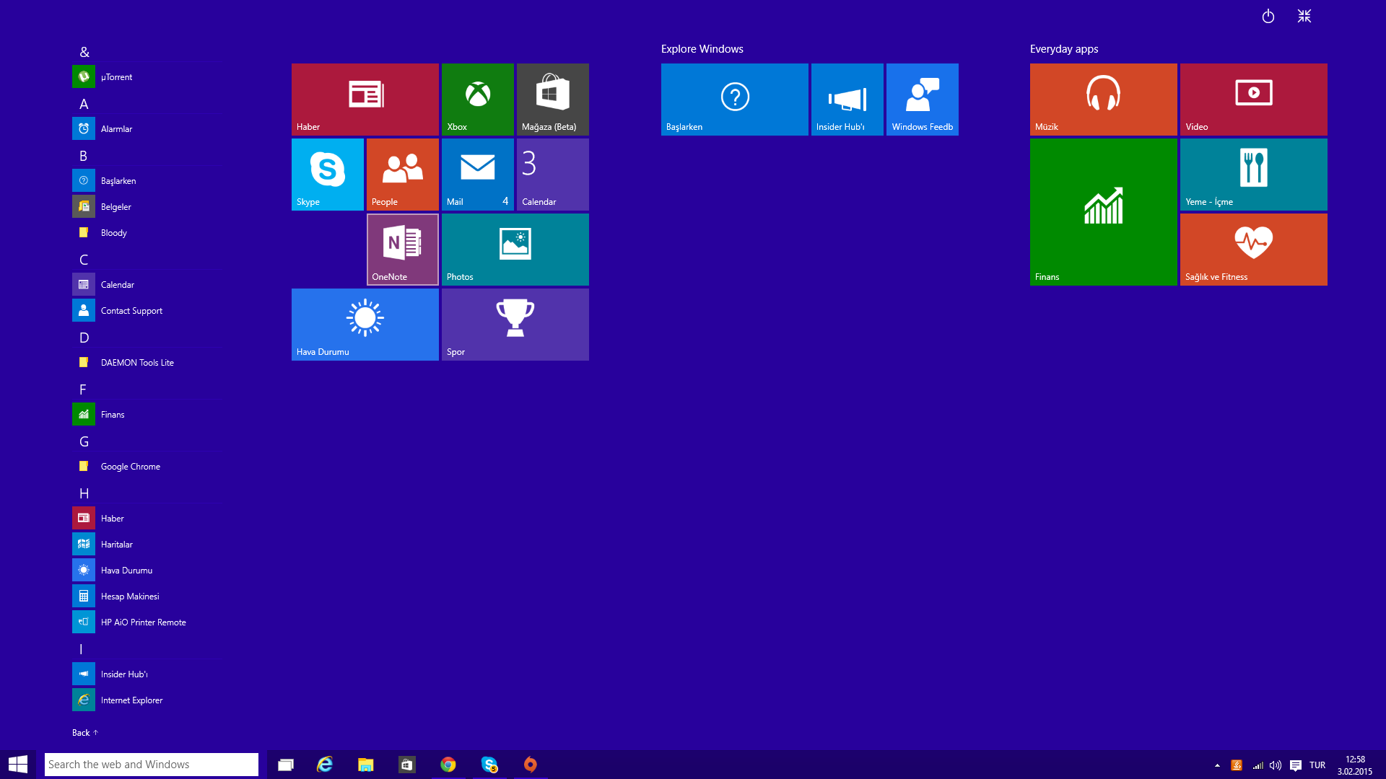
Task: Open Başlarken in the app list
Action: [x=146, y=180]
